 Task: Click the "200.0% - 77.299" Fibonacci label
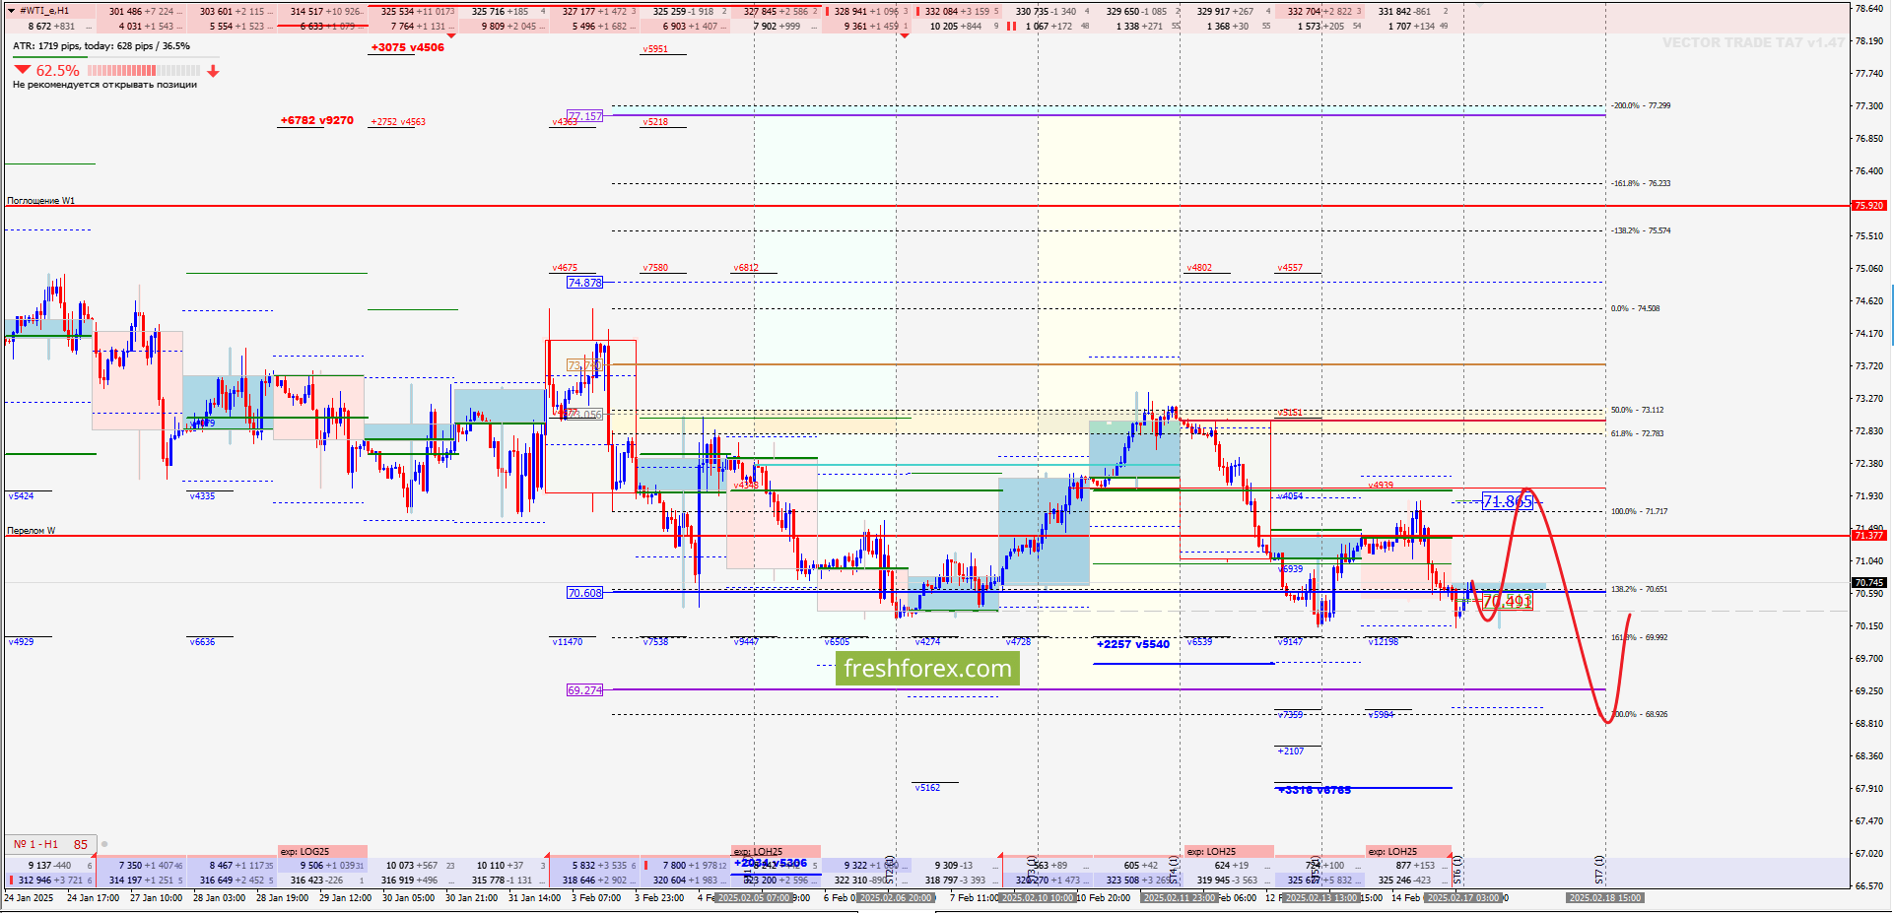(x=1641, y=105)
